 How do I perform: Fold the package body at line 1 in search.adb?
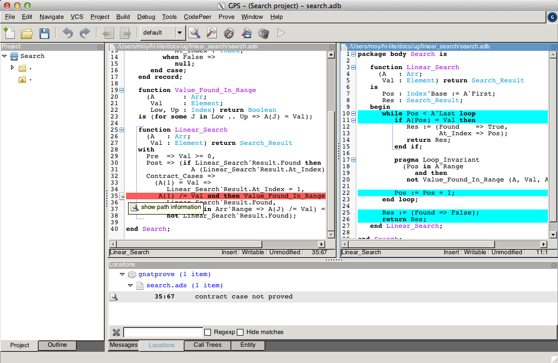click(353, 54)
